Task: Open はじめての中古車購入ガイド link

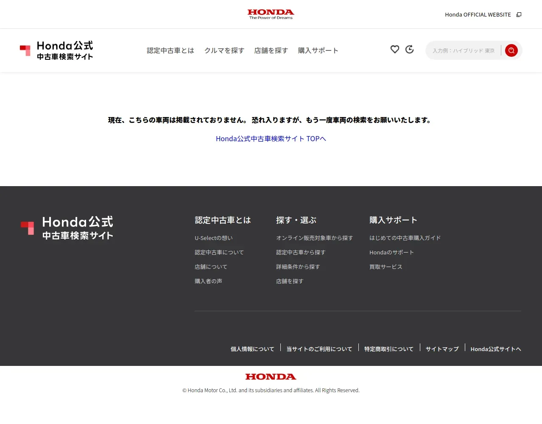Action: click(x=405, y=238)
